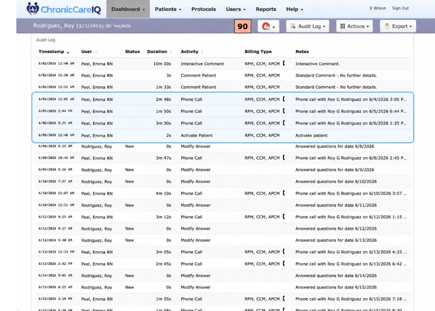This screenshot has width=435, height=311.
Task: Click note 'Activate patient'
Action: [x=311, y=136]
